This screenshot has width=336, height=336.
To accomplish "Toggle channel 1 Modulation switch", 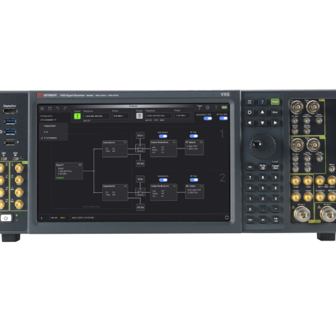I will click(x=163, y=136).
